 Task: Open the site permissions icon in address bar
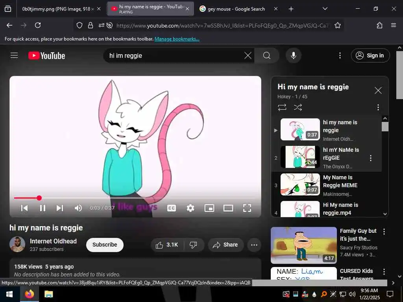101,25
